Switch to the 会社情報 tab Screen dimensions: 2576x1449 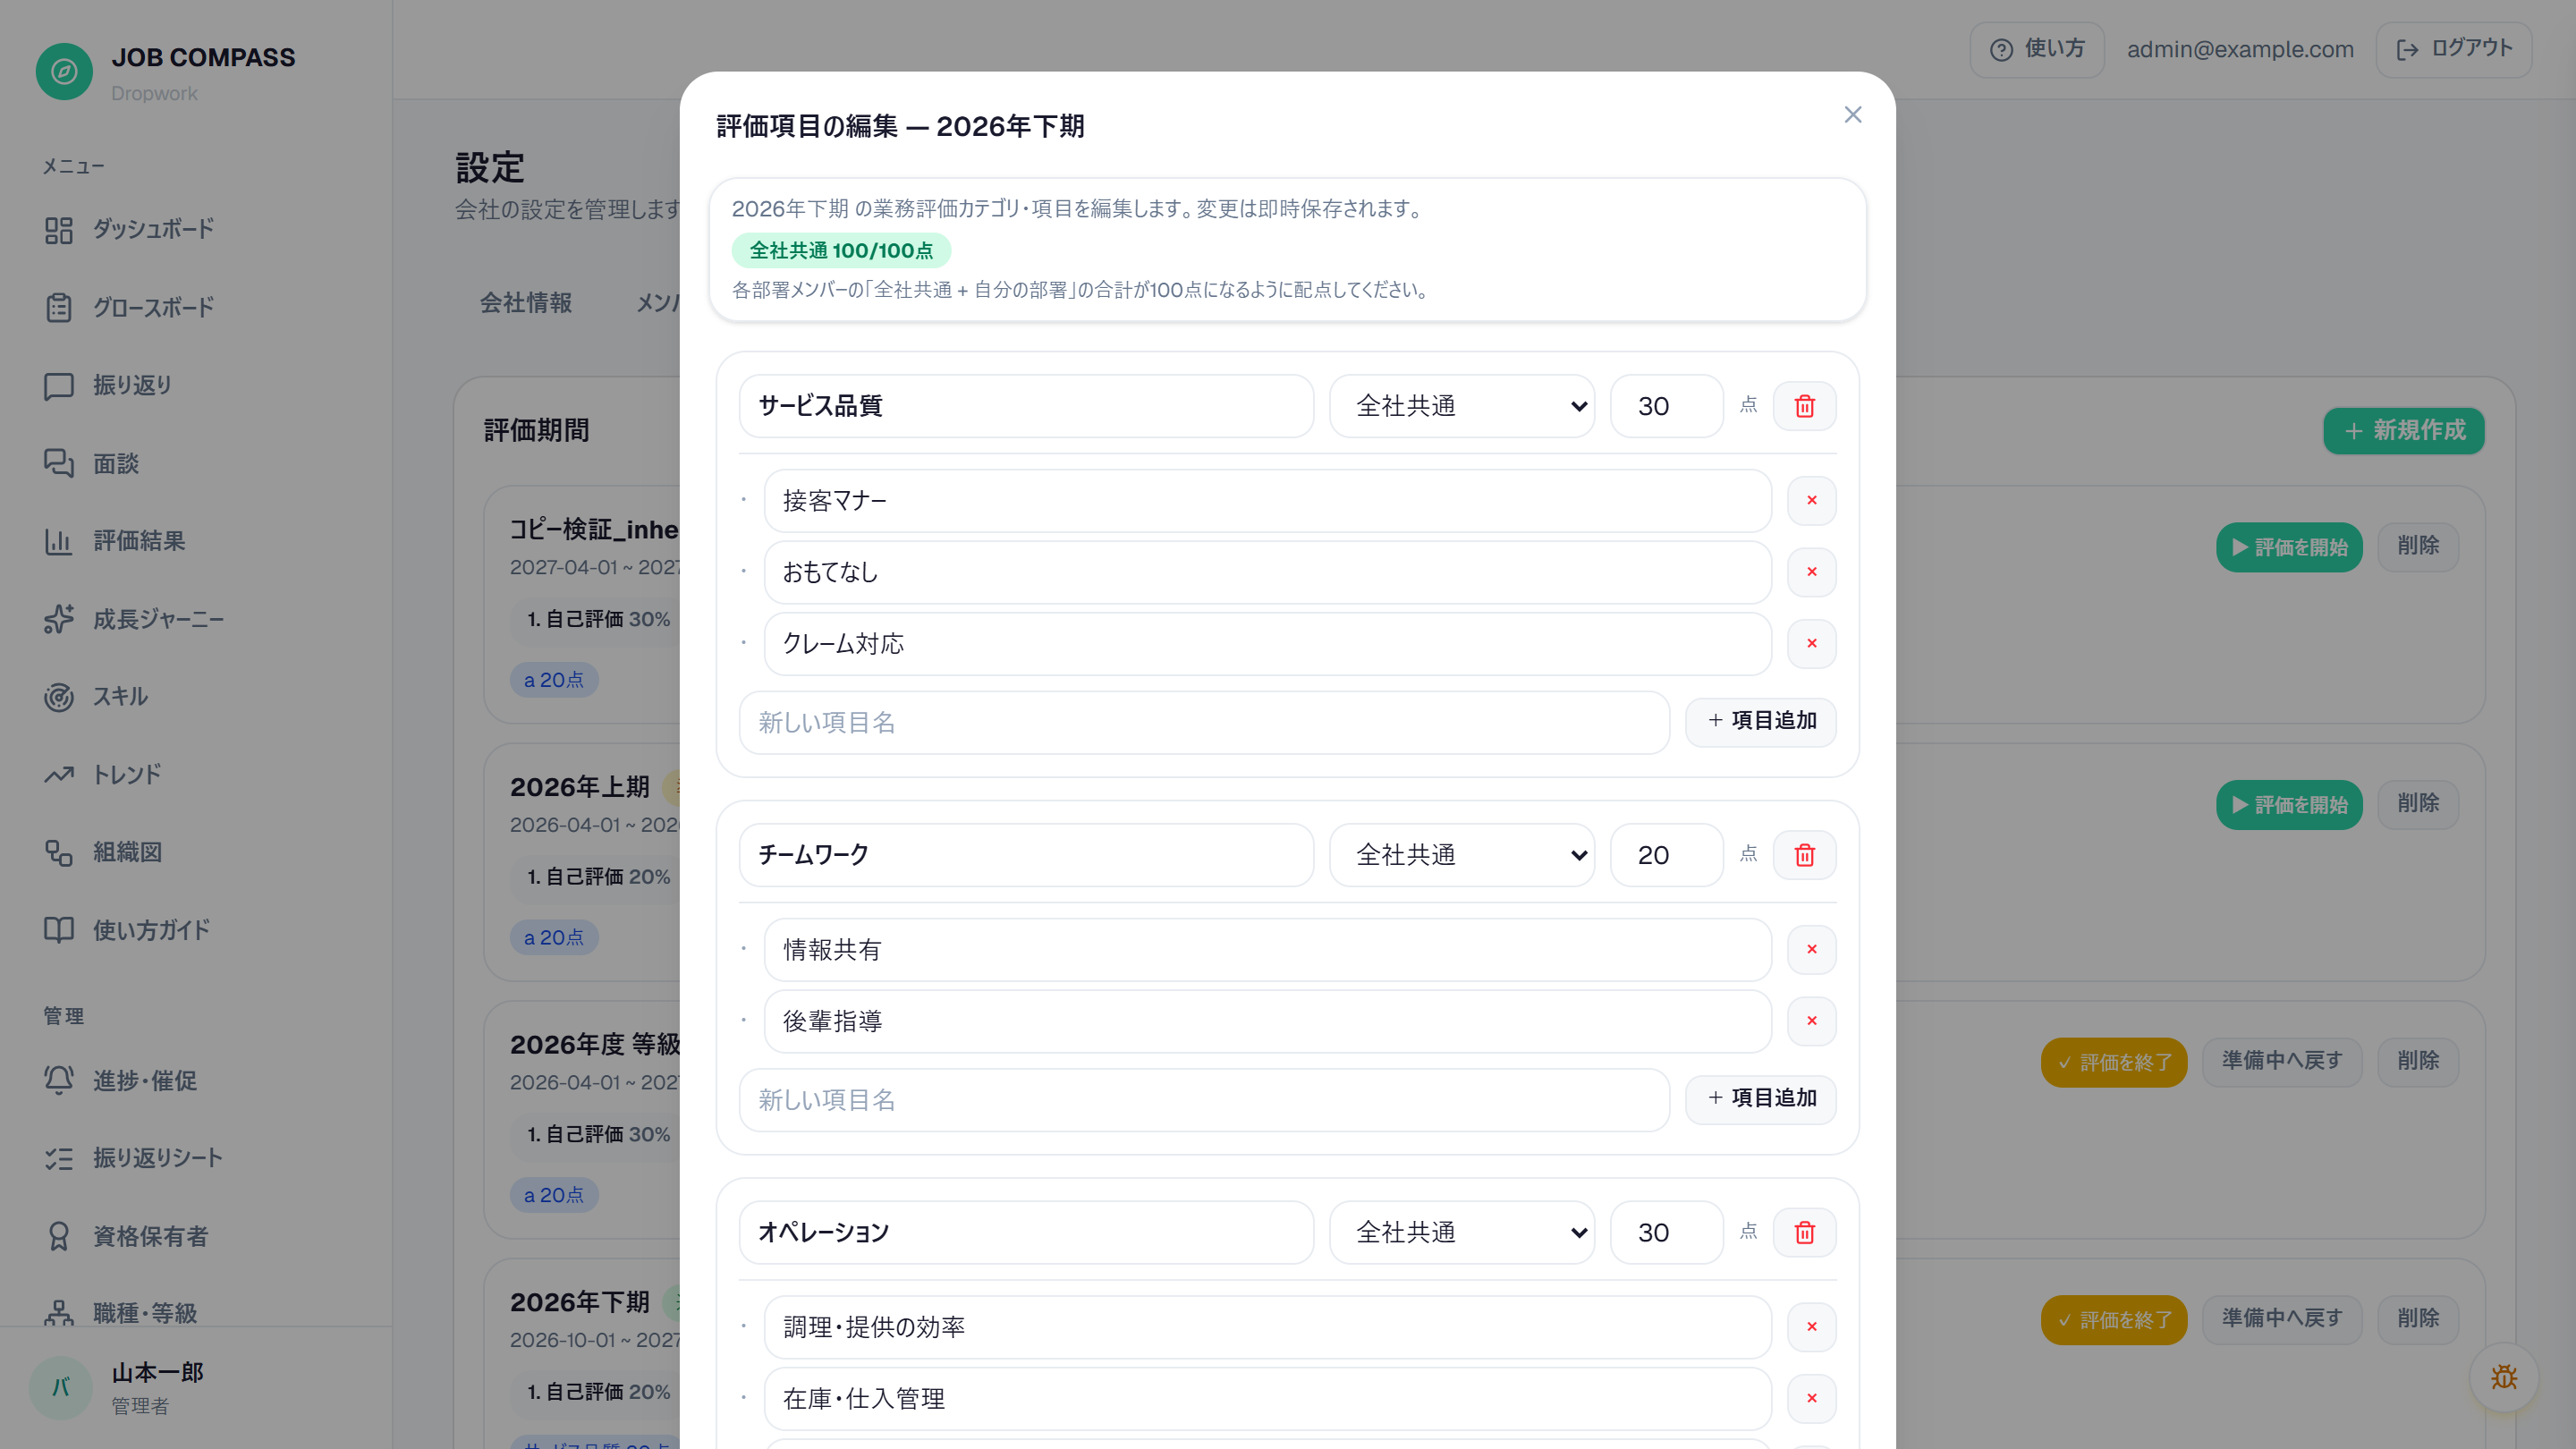coord(526,303)
